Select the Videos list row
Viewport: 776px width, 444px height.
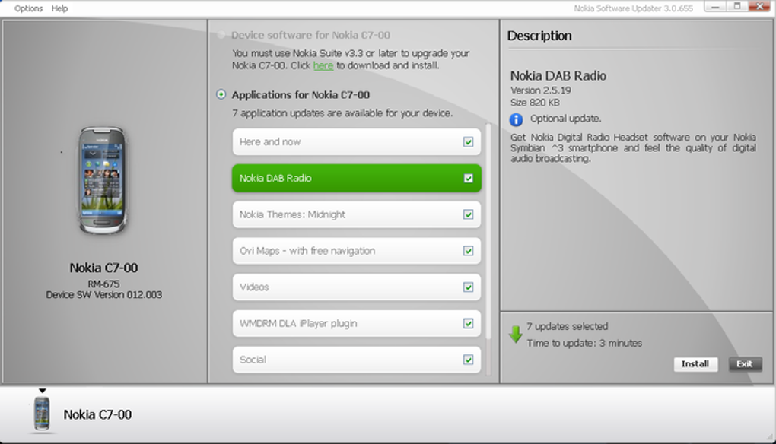click(356, 287)
